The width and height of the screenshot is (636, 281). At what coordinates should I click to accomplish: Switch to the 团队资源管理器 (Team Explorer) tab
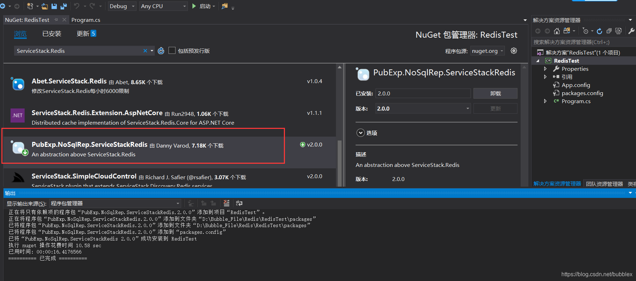[x=604, y=184]
